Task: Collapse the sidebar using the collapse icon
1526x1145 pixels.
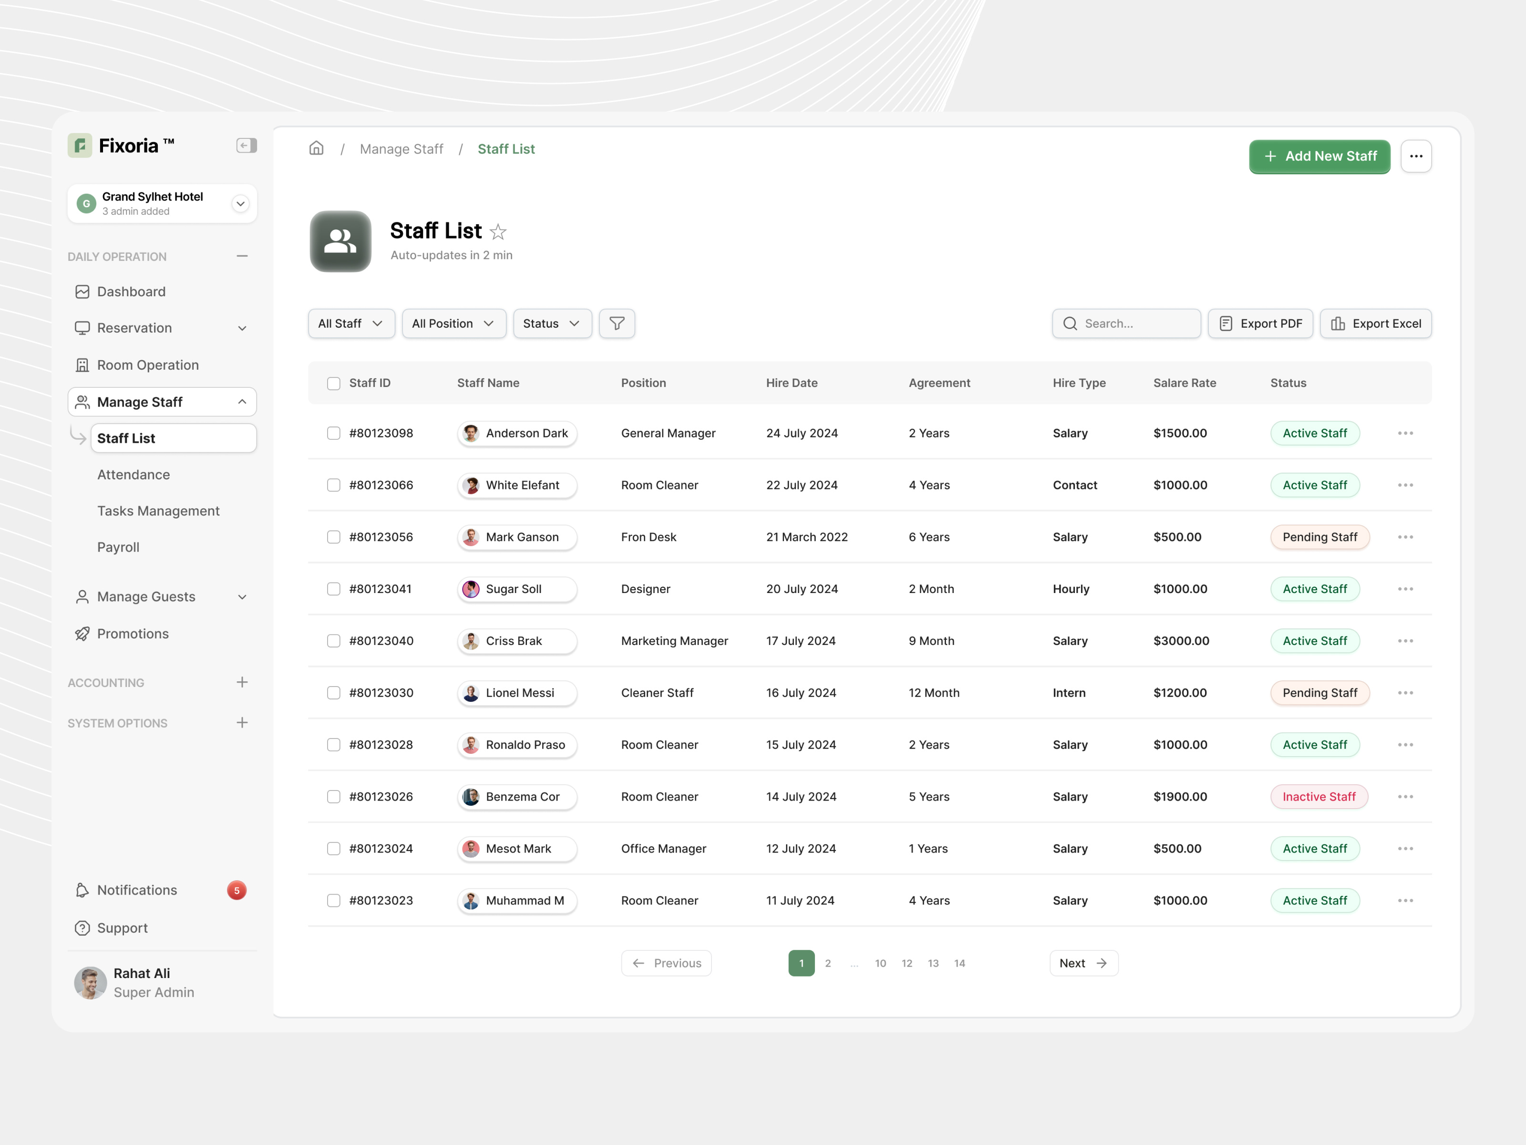Action: coord(246,145)
